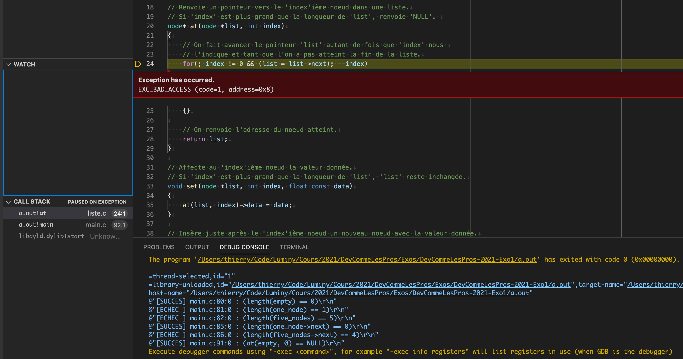Switch to the TERMINAL tab

294,247
